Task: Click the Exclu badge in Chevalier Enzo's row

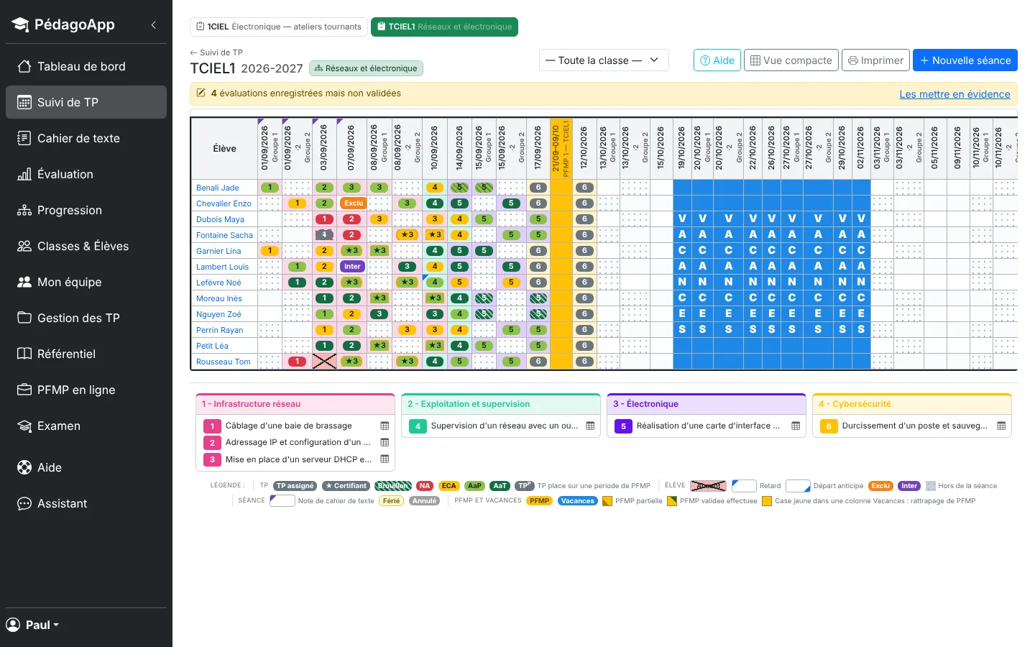Action: pos(354,203)
